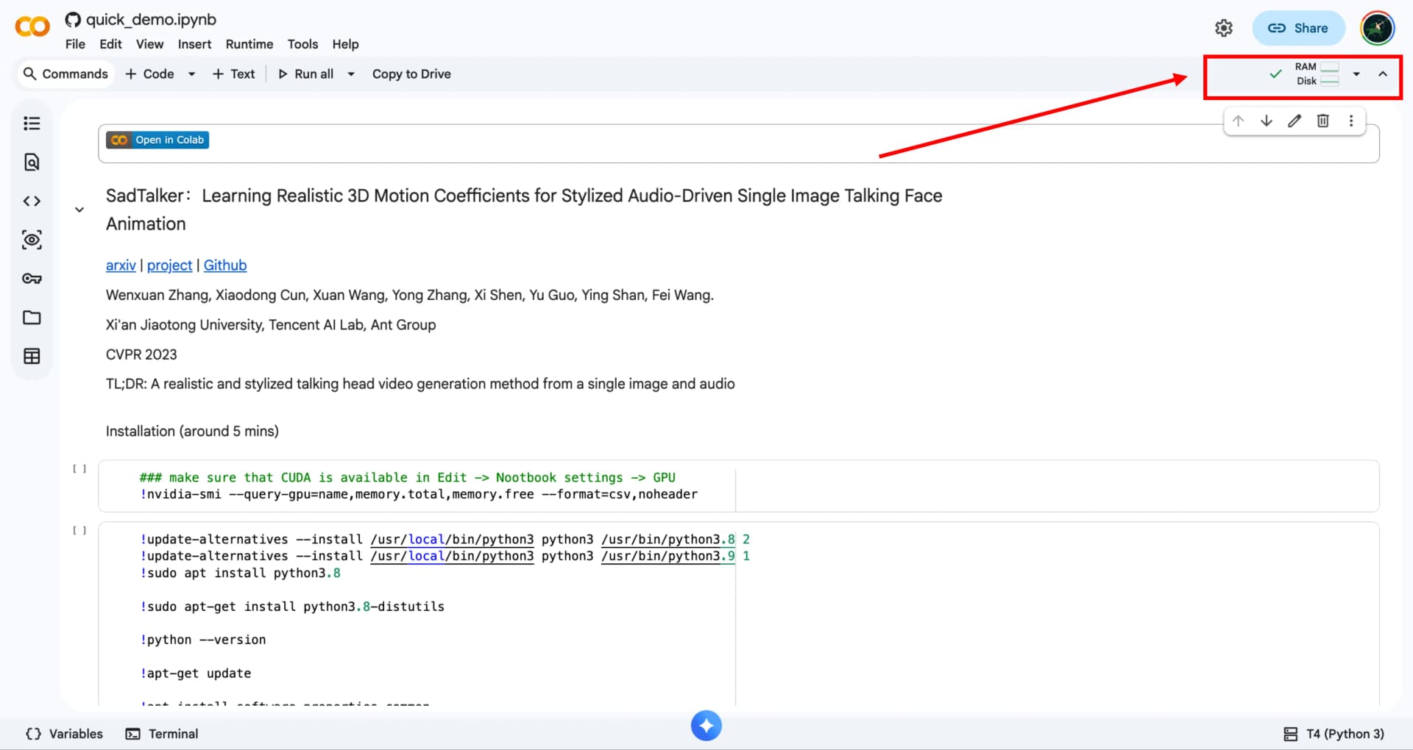This screenshot has height=750, width=1413.
Task: Click the 'Installation (around 5 mins)' text
Action: coord(192,431)
